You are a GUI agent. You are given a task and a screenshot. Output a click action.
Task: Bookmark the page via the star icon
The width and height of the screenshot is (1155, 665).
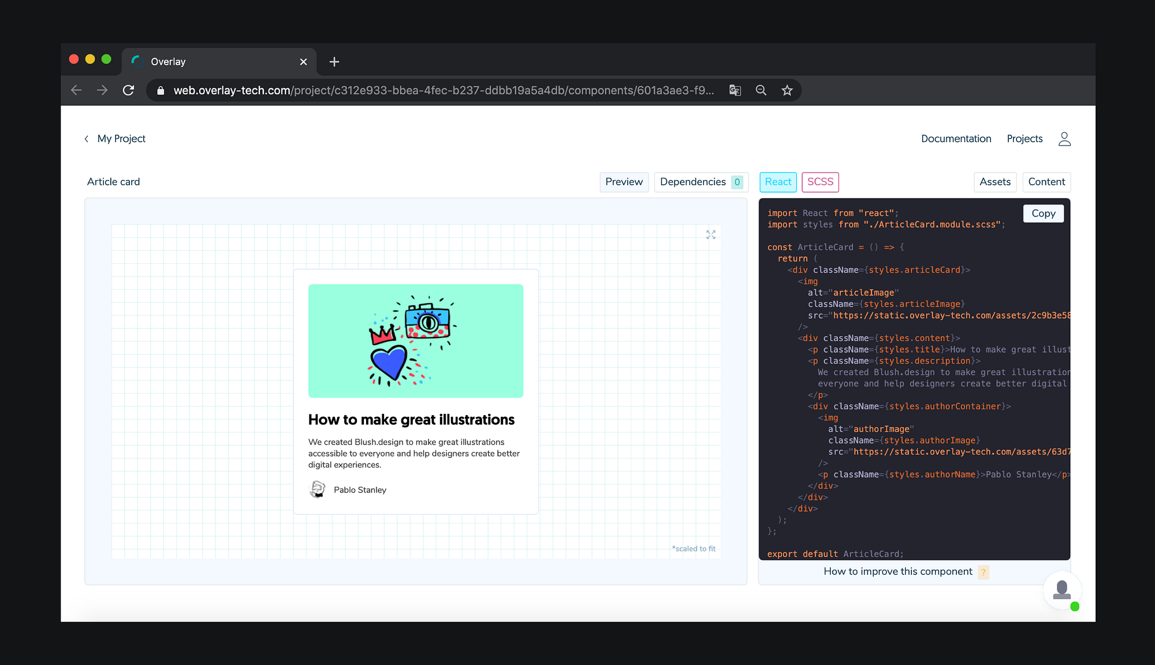787,90
